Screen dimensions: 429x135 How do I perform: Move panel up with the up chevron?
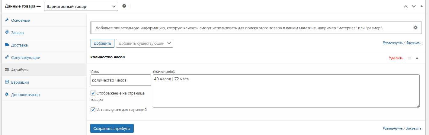406,6
